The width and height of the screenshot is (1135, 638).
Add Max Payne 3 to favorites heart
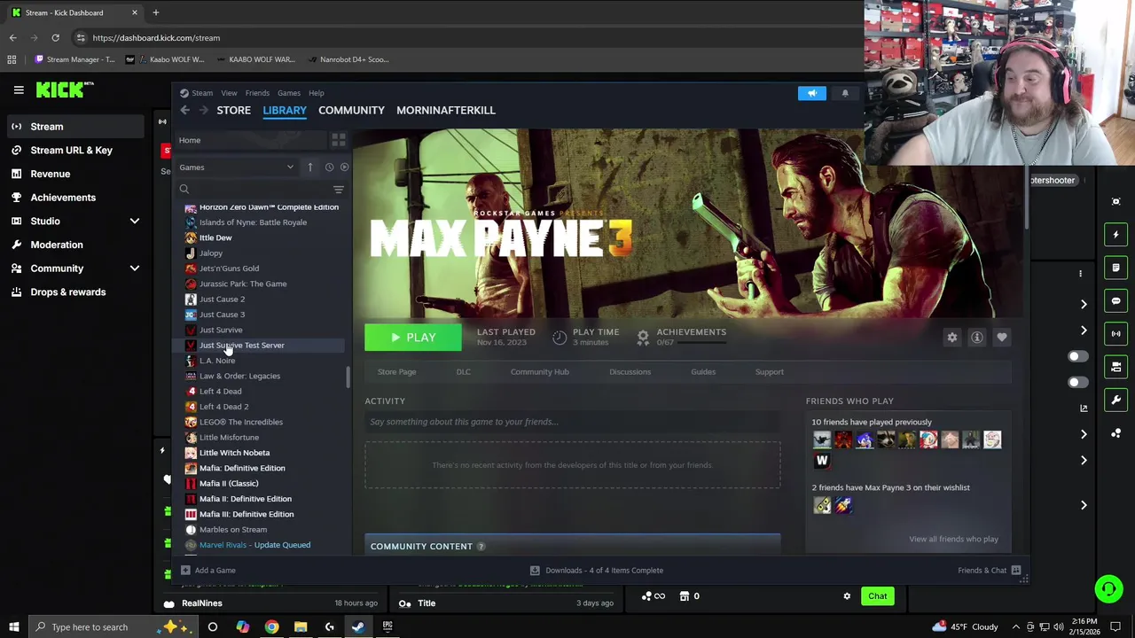(x=1001, y=337)
